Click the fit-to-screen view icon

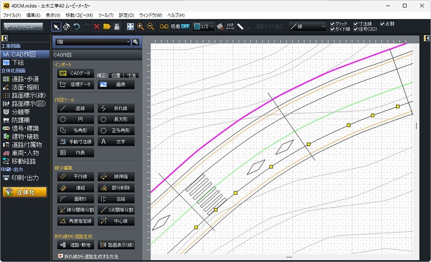(130, 26)
